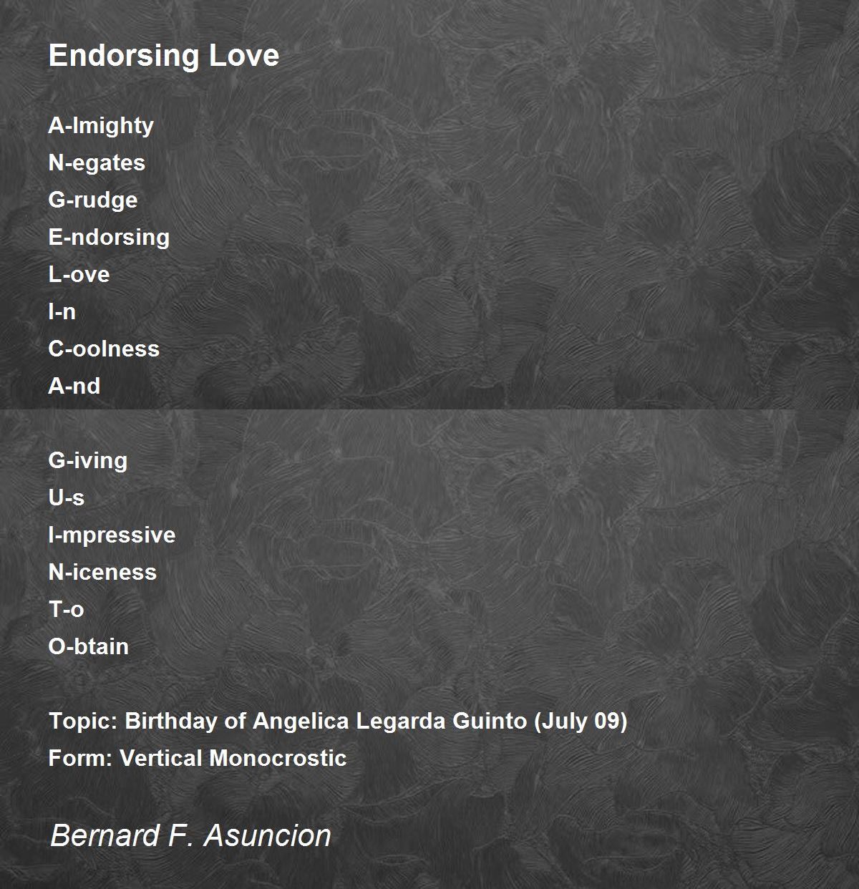Image resolution: width=859 pixels, height=889 pixels.
Task: Select the author name Bernard F. Asuncion
Action: pyautogui.click(x=190, y=835)
